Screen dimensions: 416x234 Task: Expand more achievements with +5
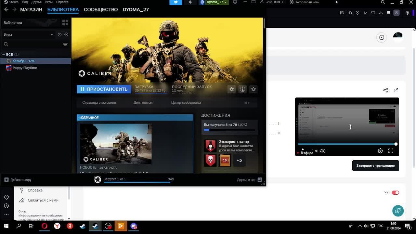(239, 160)
